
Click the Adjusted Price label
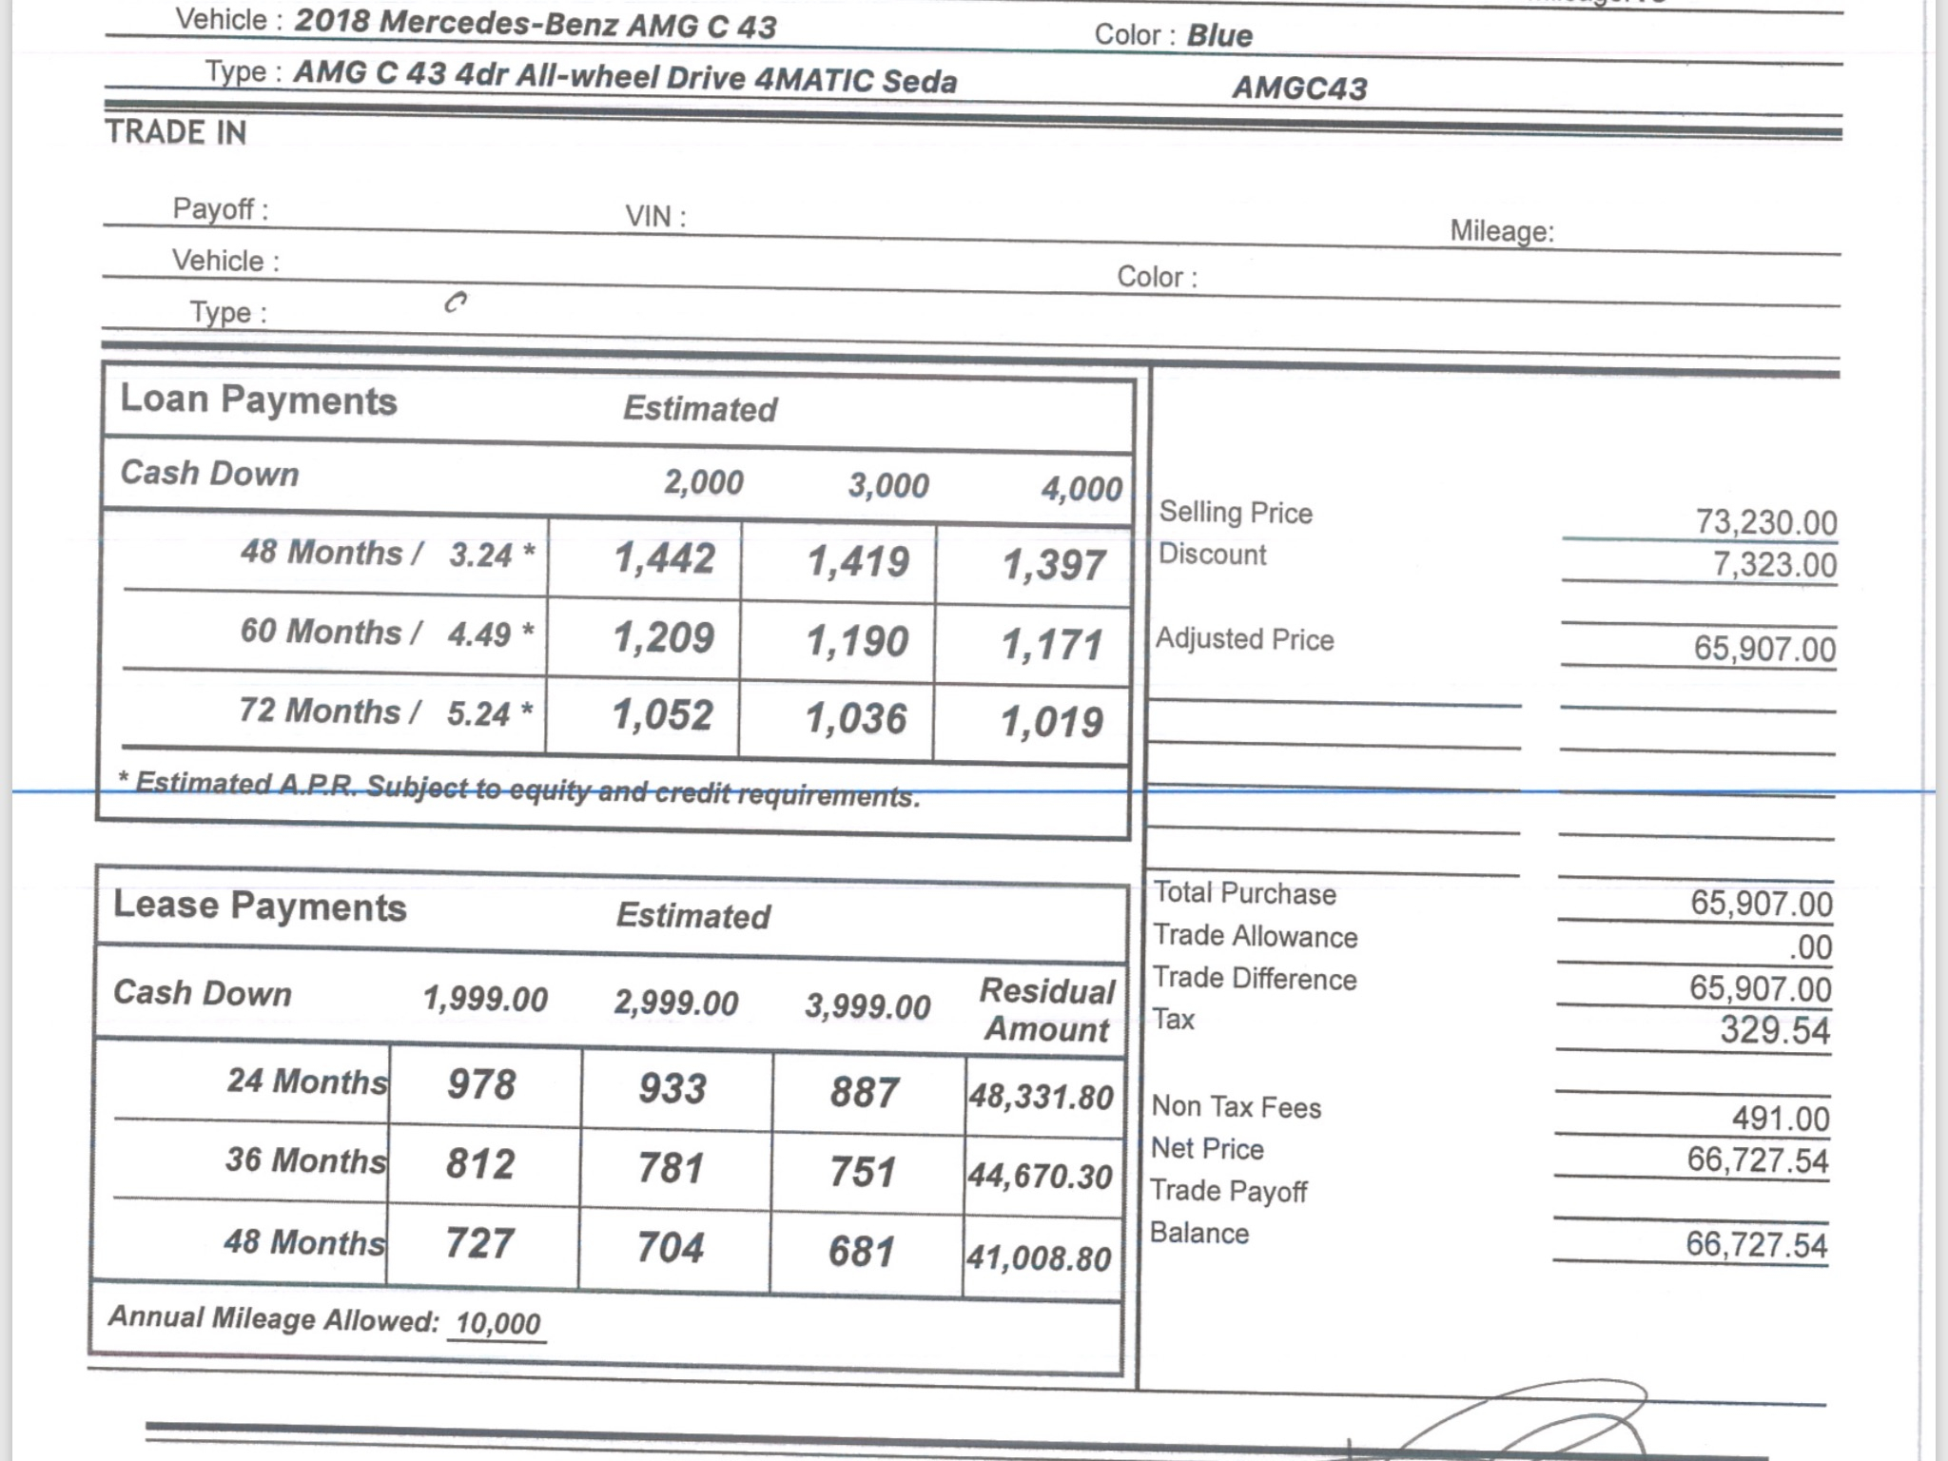point(1244,639)
